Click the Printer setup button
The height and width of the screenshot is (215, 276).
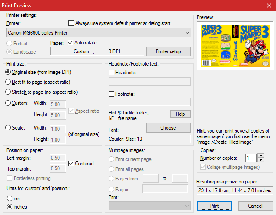(168, 51)
